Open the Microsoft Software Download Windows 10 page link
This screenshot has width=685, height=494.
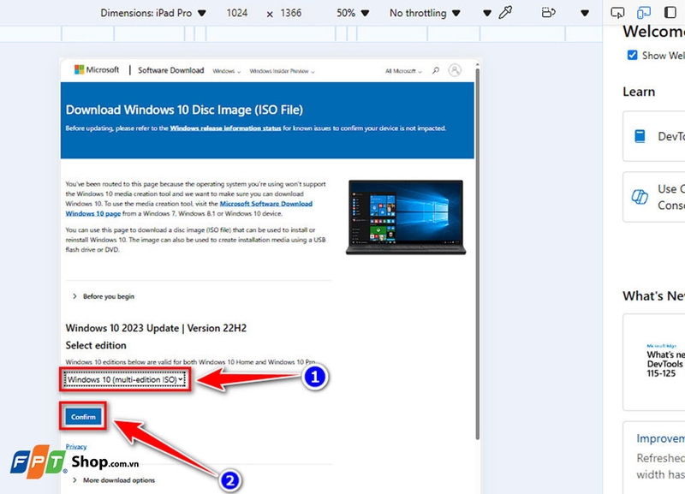[x=265, y=204]
